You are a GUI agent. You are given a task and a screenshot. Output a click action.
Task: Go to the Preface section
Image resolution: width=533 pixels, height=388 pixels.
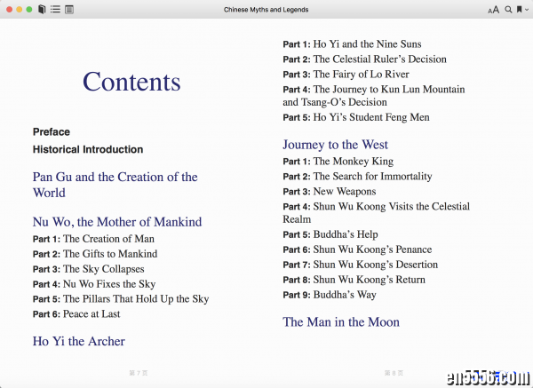pos(52,131)
